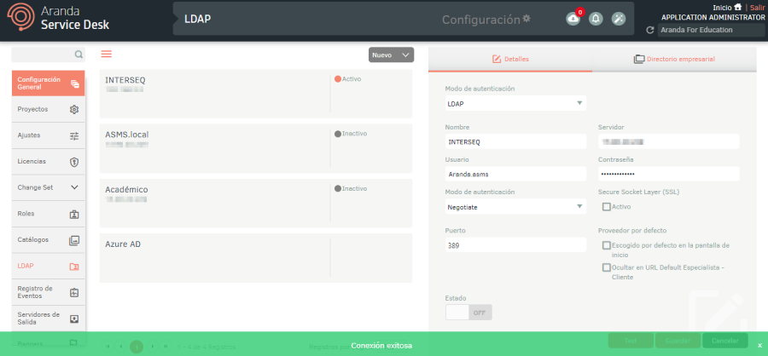Click the magic wand wizard icon
The height and width of the screenshot is (356, 768).
[x=619, y=19]
